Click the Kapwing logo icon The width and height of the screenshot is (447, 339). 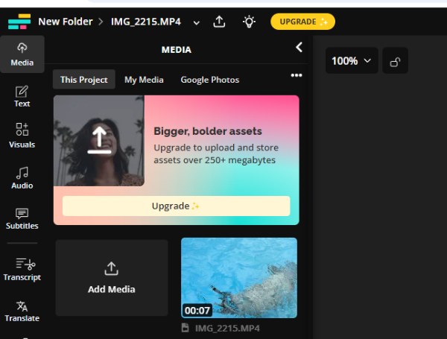coord(19,22)
